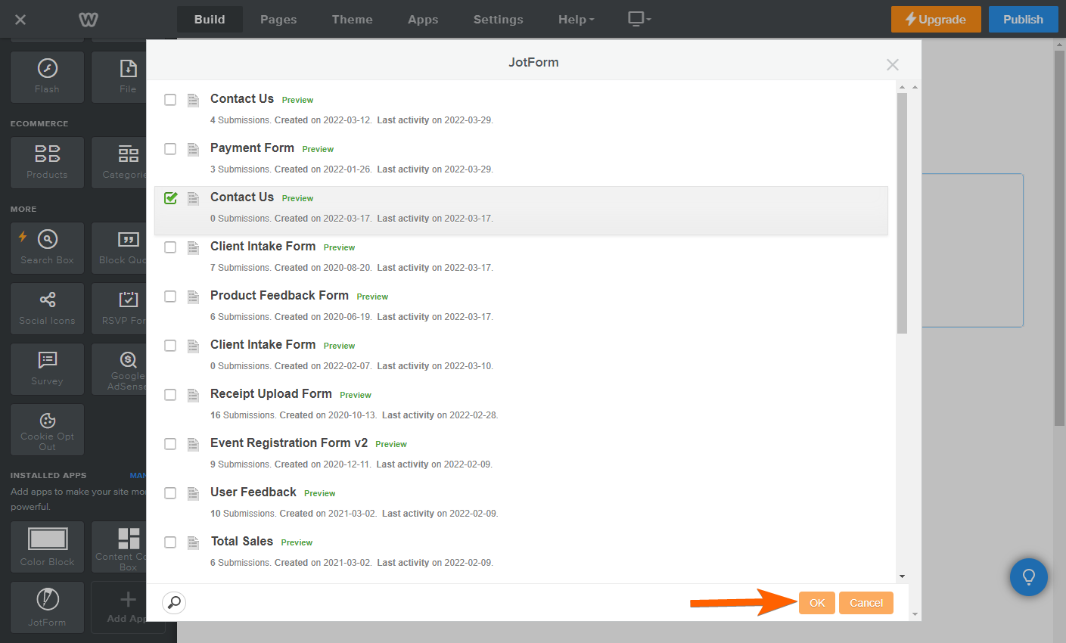
Task: Click the 'Event Registration Form v2' title
Action: pos(289,443)
